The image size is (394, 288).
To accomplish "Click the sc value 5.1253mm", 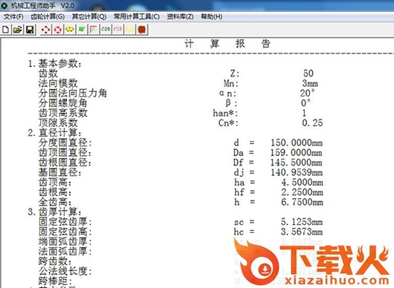I will [x=302, y=221].
